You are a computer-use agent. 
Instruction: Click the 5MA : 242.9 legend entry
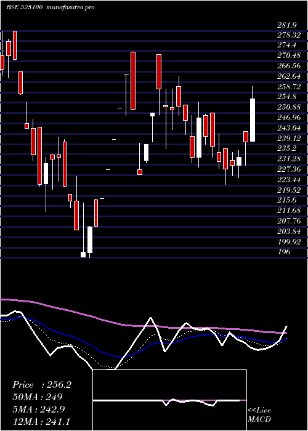tap(38, 409)
